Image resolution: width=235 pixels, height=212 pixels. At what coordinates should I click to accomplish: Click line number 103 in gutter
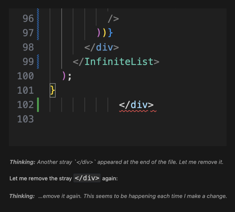coord(25,119)
